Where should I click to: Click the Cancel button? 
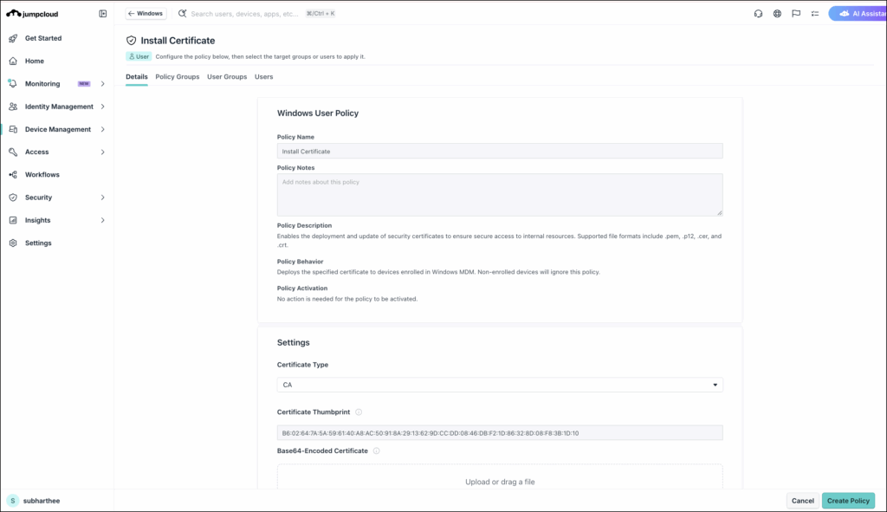(802, 501)
